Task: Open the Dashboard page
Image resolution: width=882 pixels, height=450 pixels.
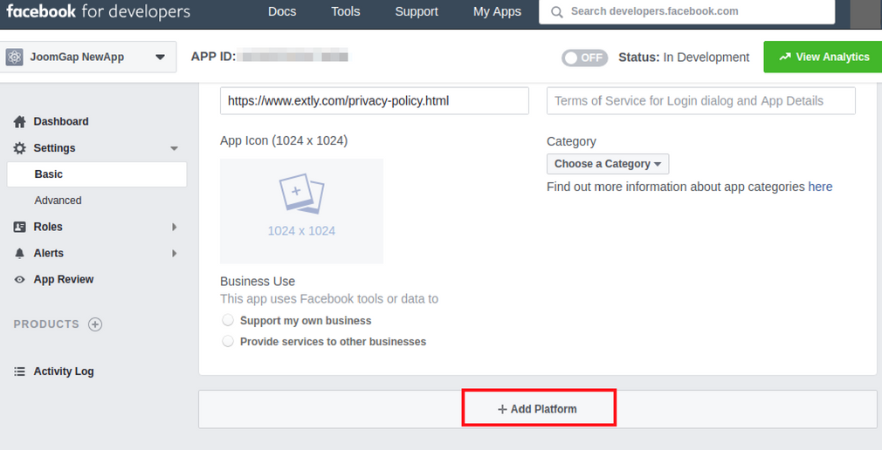Action: [61, 121]
